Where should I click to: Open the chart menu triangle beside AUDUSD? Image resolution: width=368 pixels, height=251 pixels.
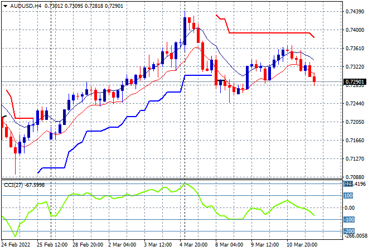6,6
